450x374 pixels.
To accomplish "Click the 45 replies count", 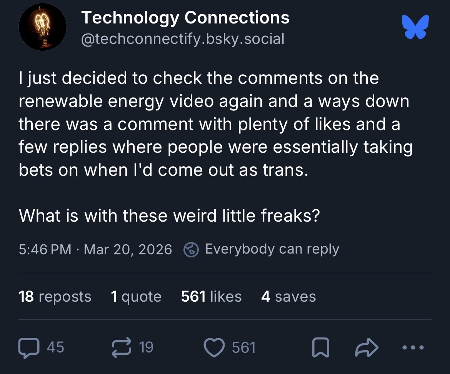I will pyautogui.click(x=55, y=347).
